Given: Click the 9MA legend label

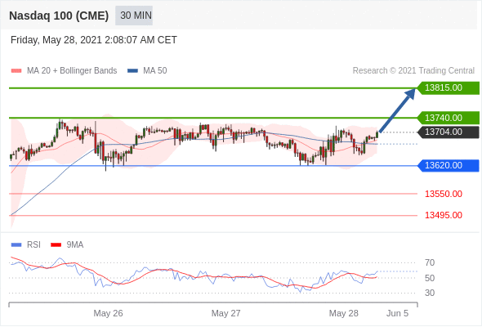Looking at the screenshot, I should tap(75, 245).
